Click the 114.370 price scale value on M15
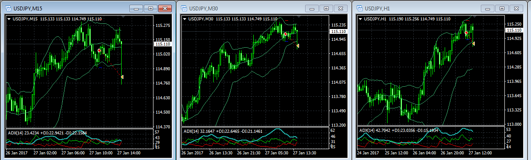 pyautogui.click(x=163, y=127)
